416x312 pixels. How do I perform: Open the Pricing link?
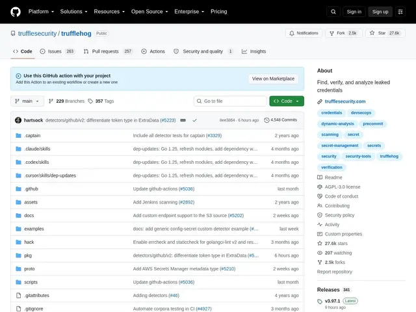tap(219, 12)
